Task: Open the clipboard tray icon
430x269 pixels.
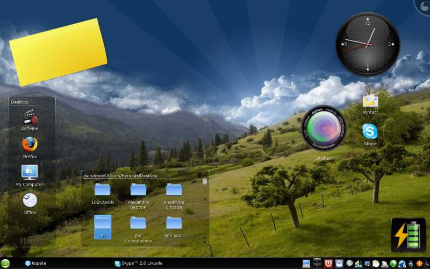Action: click(376, 264)
